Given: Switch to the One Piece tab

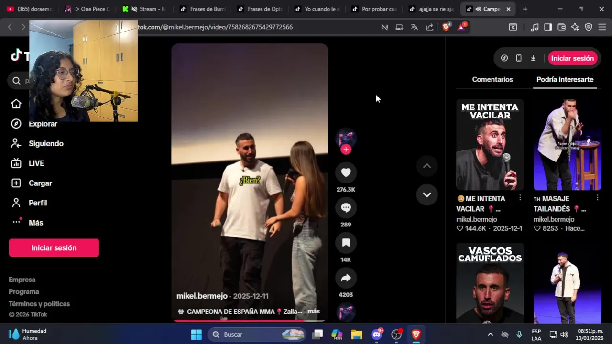Looking at the screenshot, I should pyautogui.click(x=88, y=9).
